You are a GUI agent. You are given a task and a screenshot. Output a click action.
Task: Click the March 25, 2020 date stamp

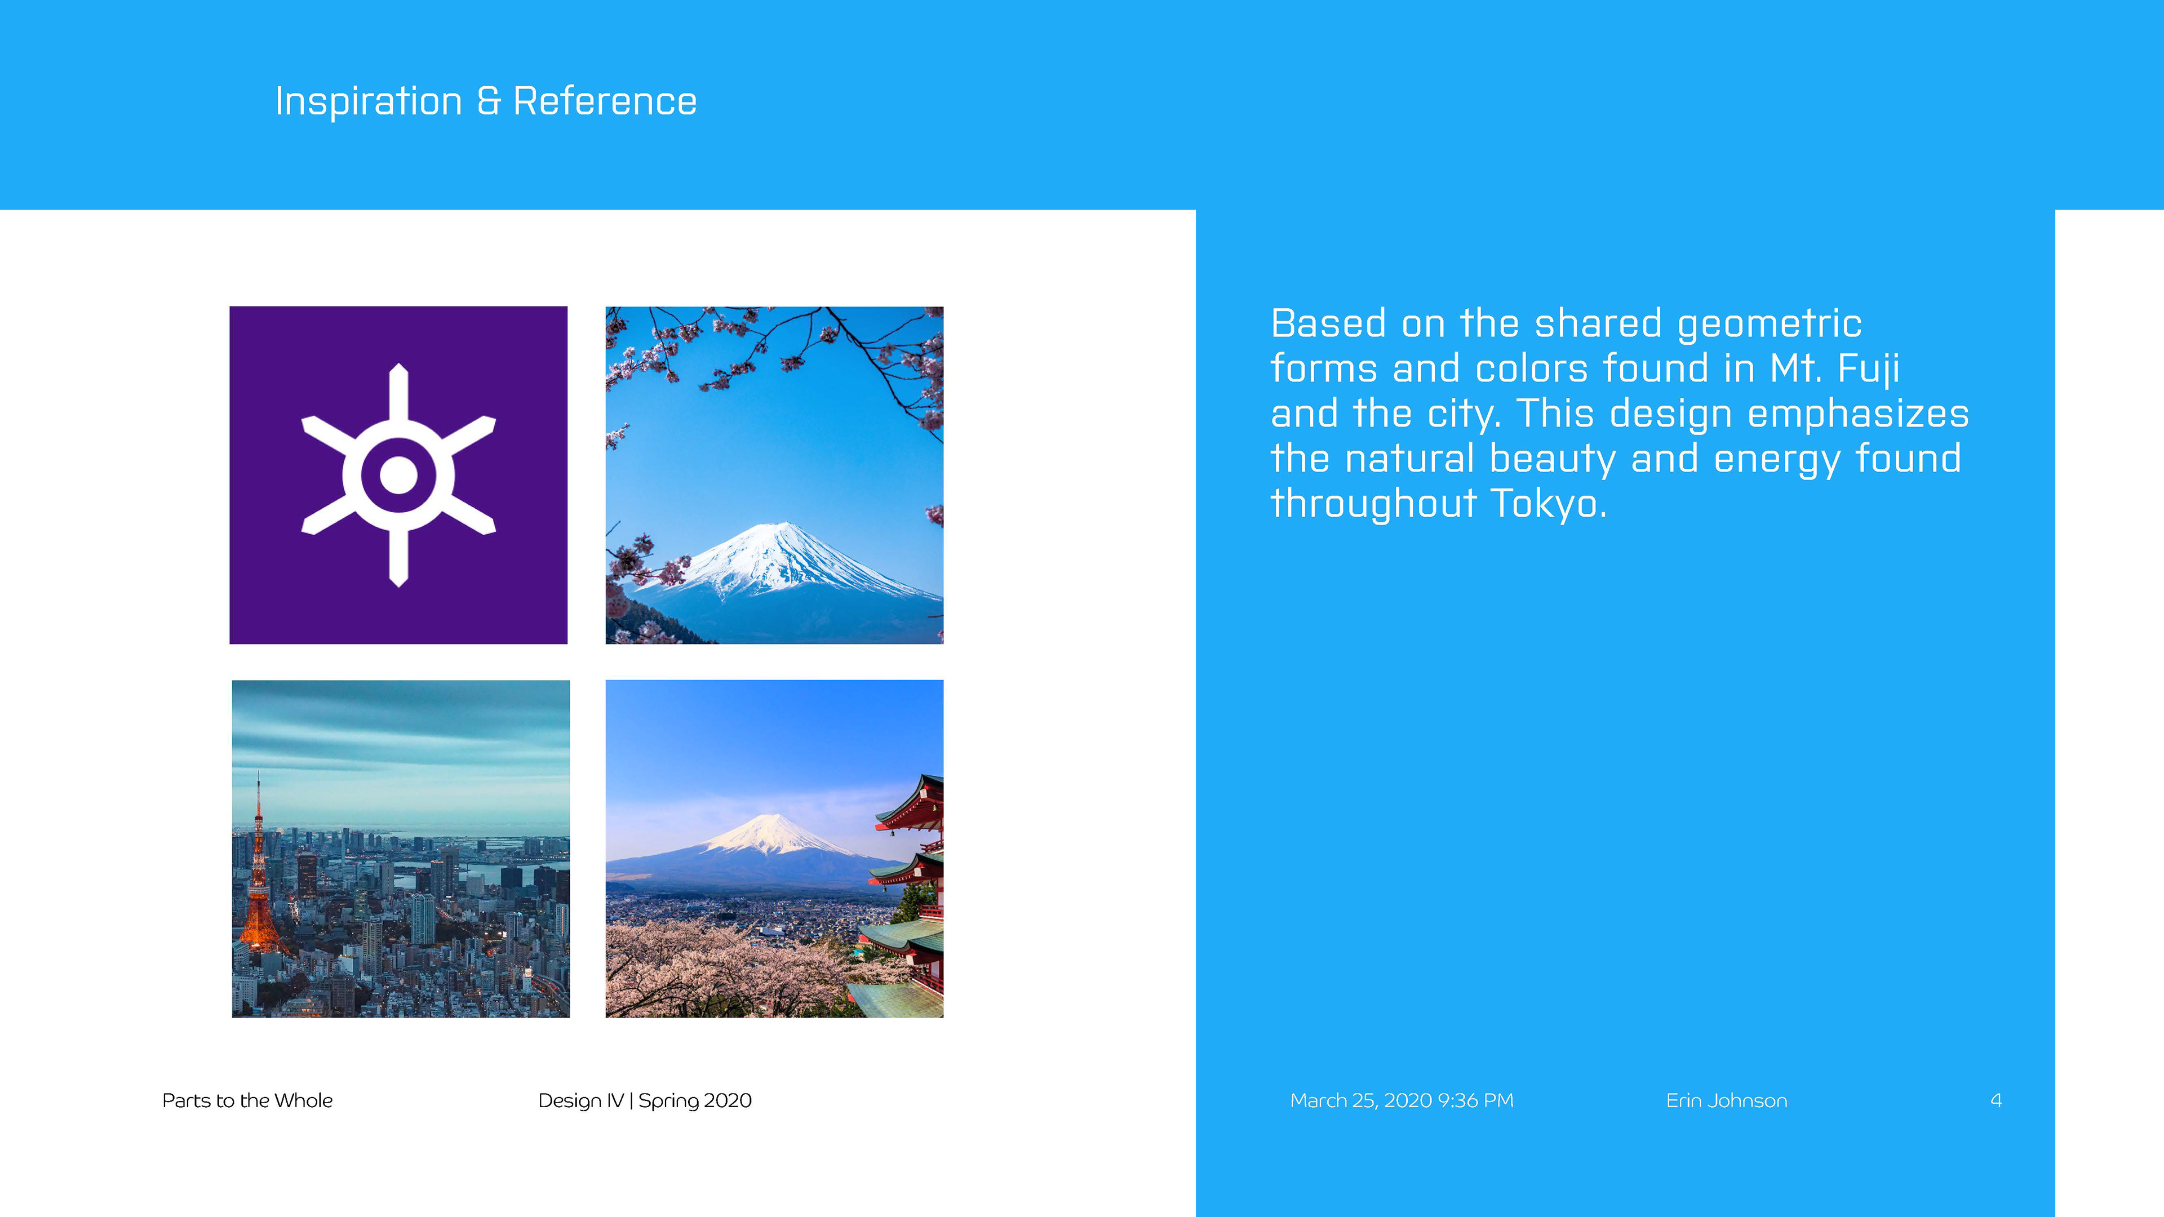click(1401, 1100)
